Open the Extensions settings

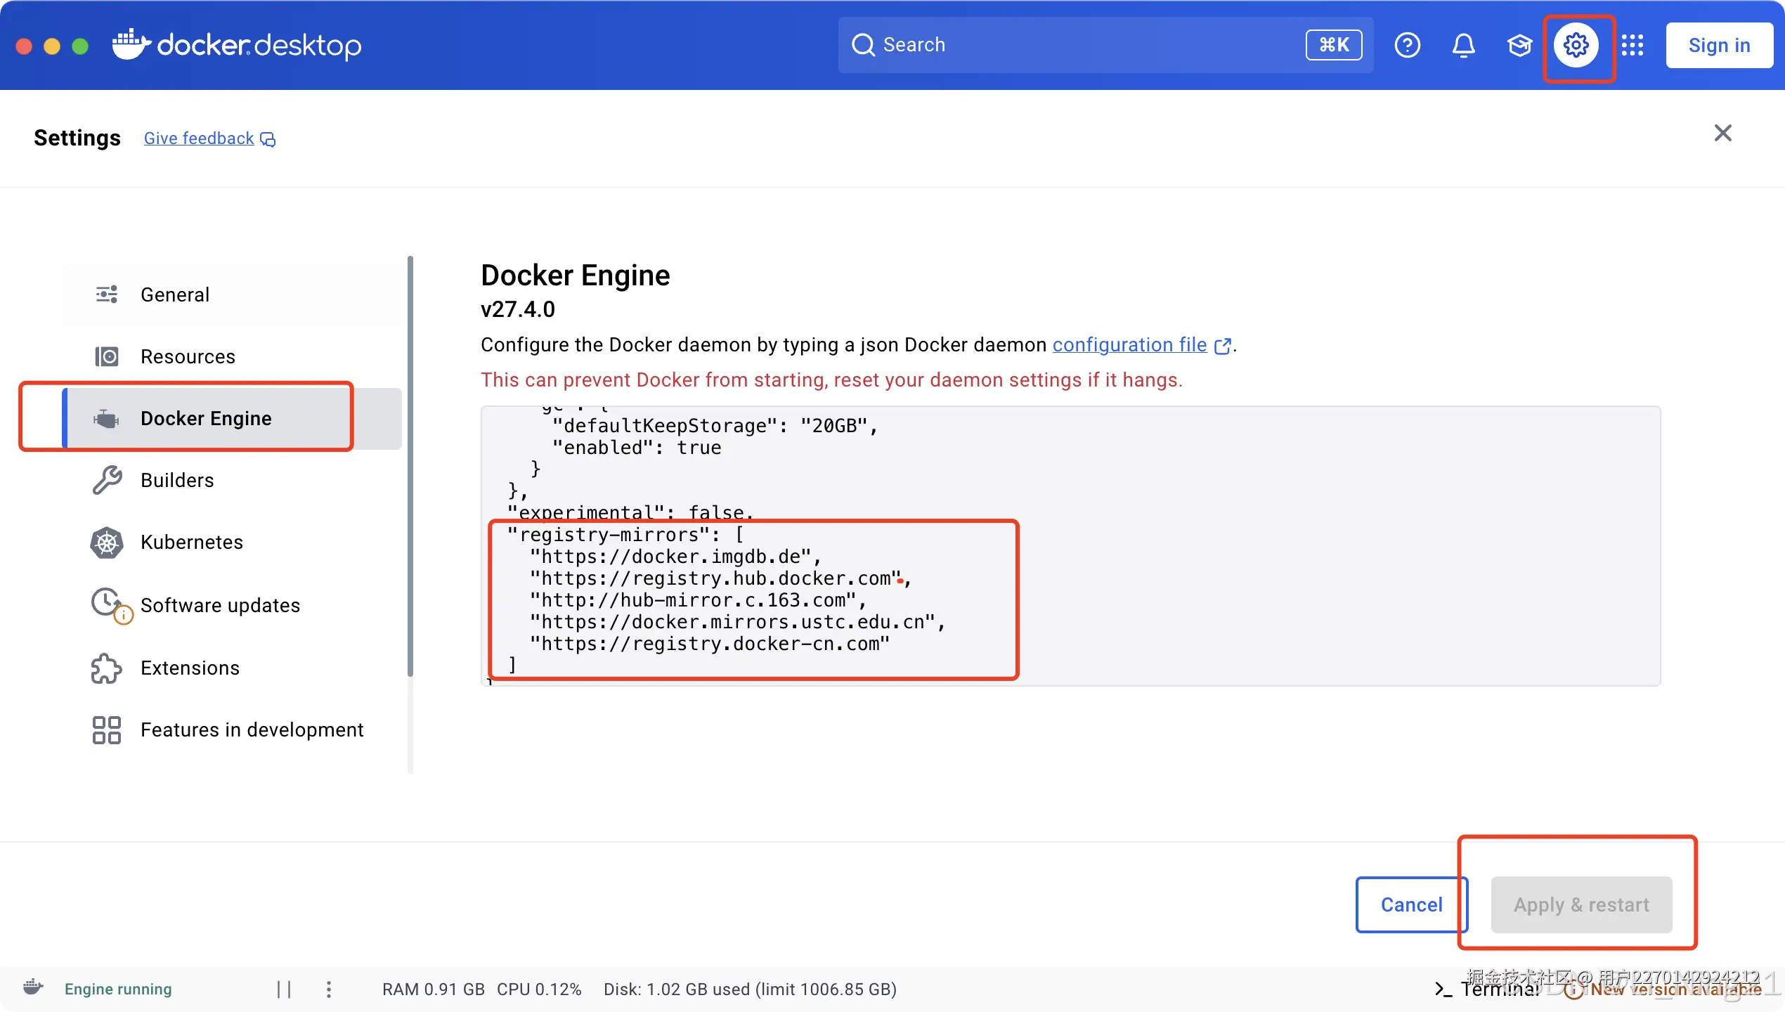[x=190, y=668]
